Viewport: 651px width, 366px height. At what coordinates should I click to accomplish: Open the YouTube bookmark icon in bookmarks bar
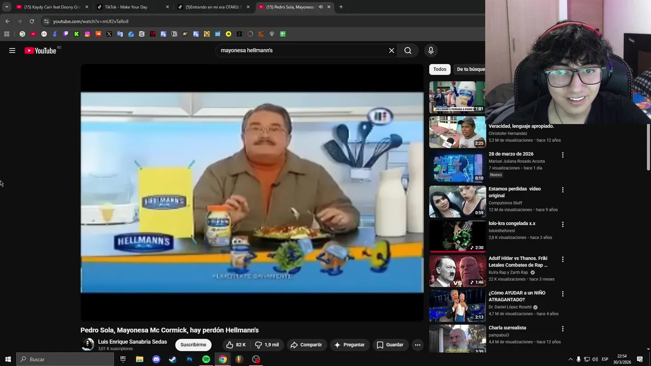coord(33,34)
